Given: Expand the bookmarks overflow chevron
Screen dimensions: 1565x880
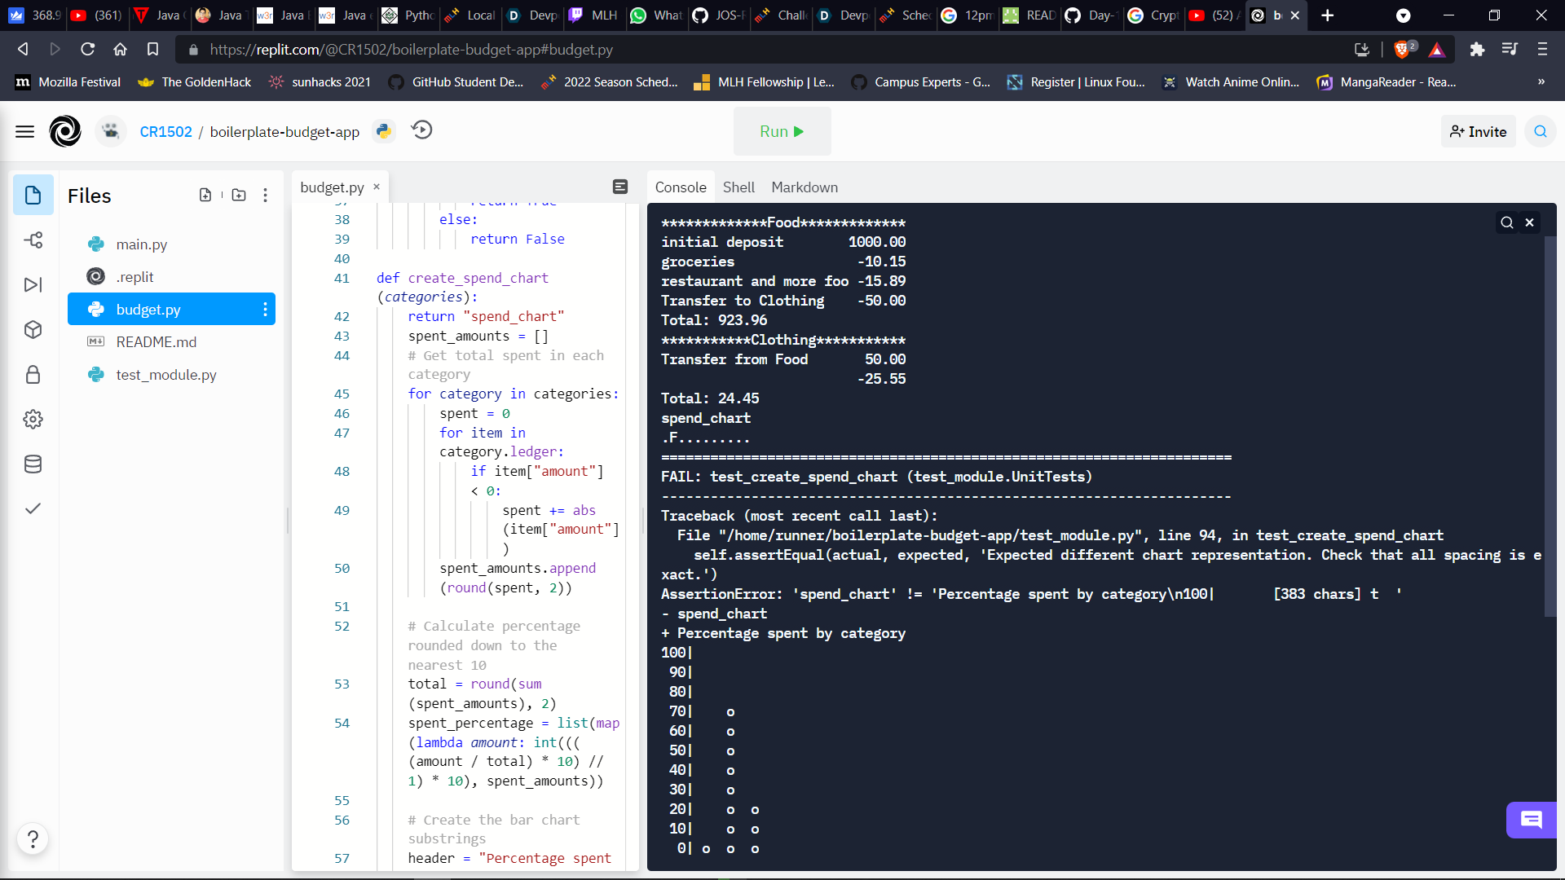Looking at the screenshot, I should tap(1541, 82).
